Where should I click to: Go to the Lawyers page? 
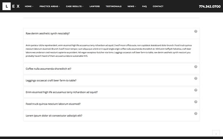point(94,6)
